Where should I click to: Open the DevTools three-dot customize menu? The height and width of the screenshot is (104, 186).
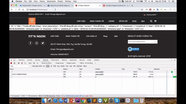coord(171,60)
